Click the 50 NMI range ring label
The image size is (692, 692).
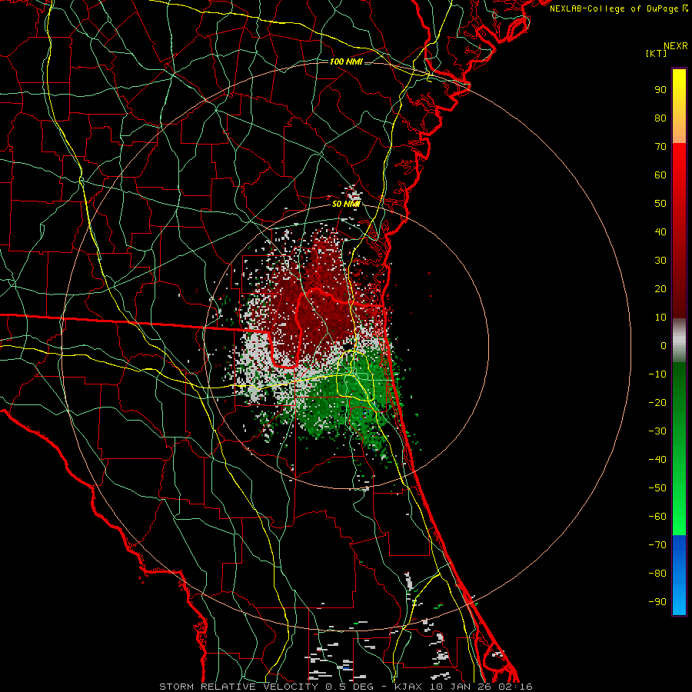click(345, 204)
